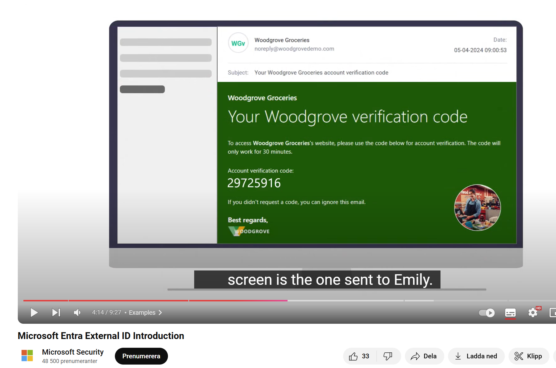Click the video title Microsoft Entra External ID Introduction
The width and height of the screenshot is (556, 368).
[101, 336]
